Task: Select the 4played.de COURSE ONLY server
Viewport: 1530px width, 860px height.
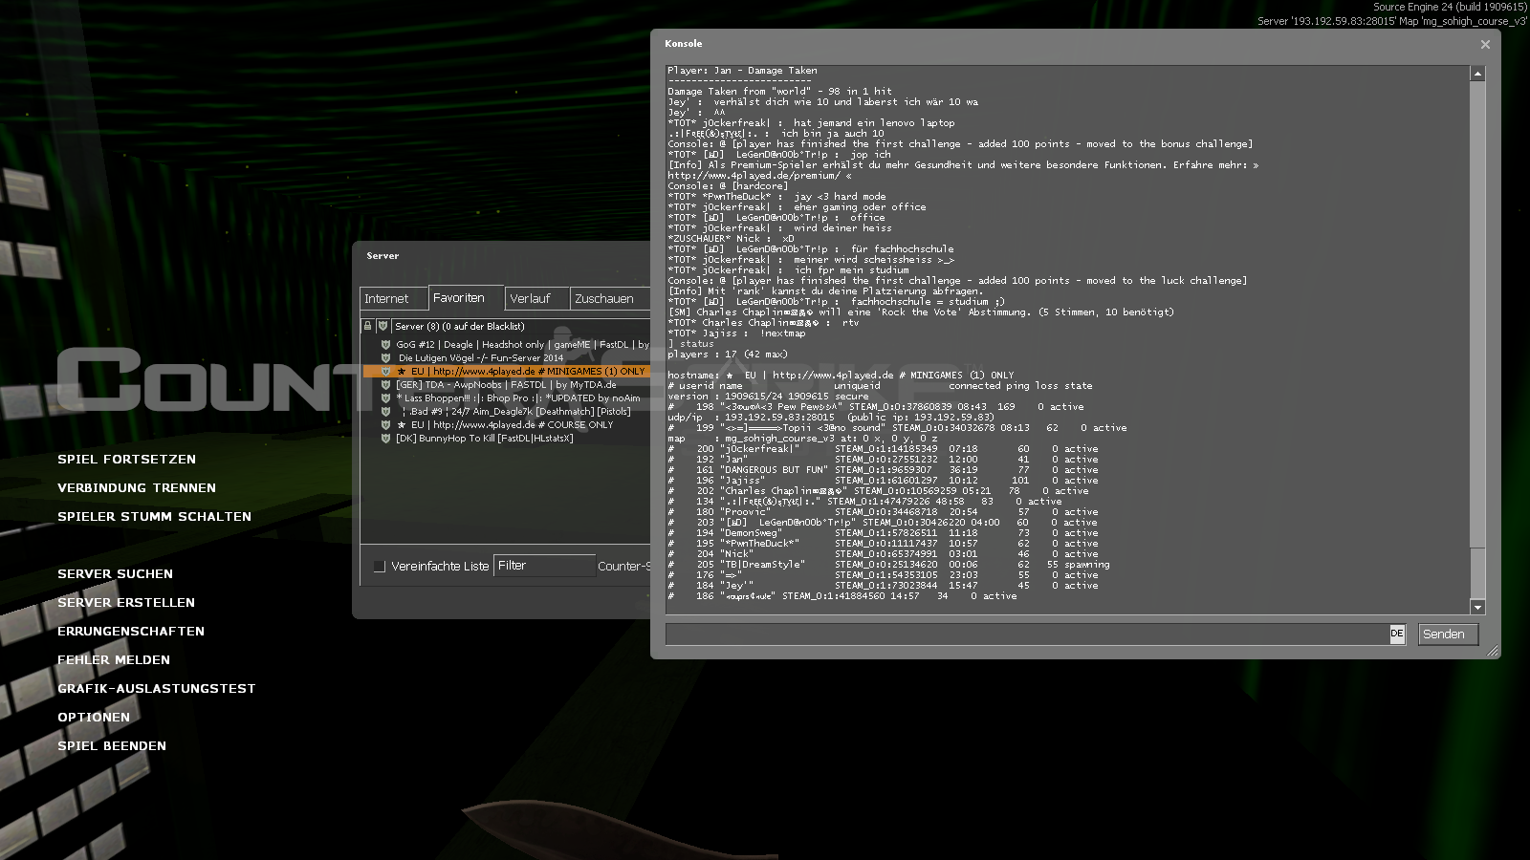Action: tap(505, 425)
